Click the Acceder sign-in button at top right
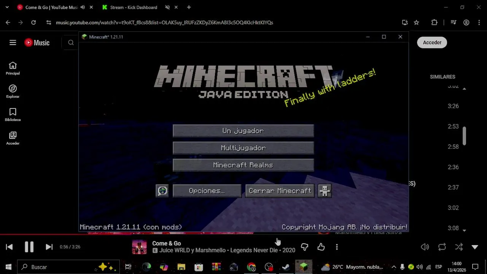Image resolution: width=487 pixels, height=274 pixels. (x=432, y=43)
